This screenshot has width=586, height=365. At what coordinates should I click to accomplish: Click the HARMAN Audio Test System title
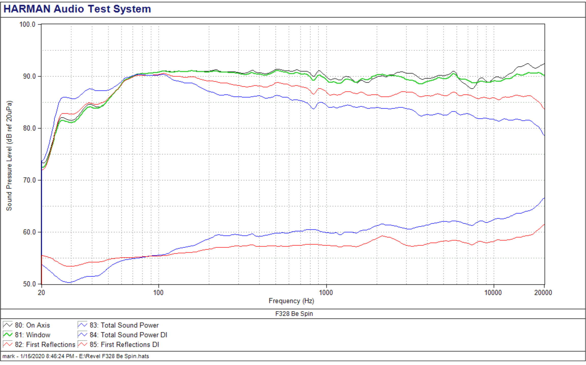[x=77, y=9]
